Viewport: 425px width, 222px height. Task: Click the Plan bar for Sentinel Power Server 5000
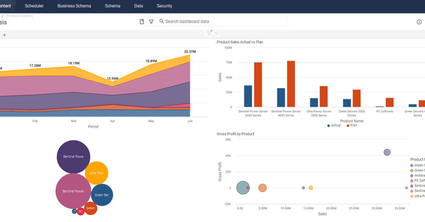point(258,84)
